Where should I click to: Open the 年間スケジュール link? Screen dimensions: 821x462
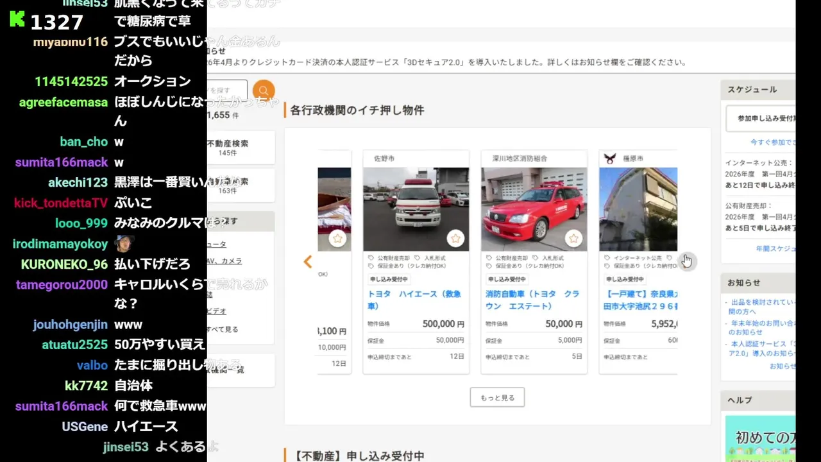775,248
